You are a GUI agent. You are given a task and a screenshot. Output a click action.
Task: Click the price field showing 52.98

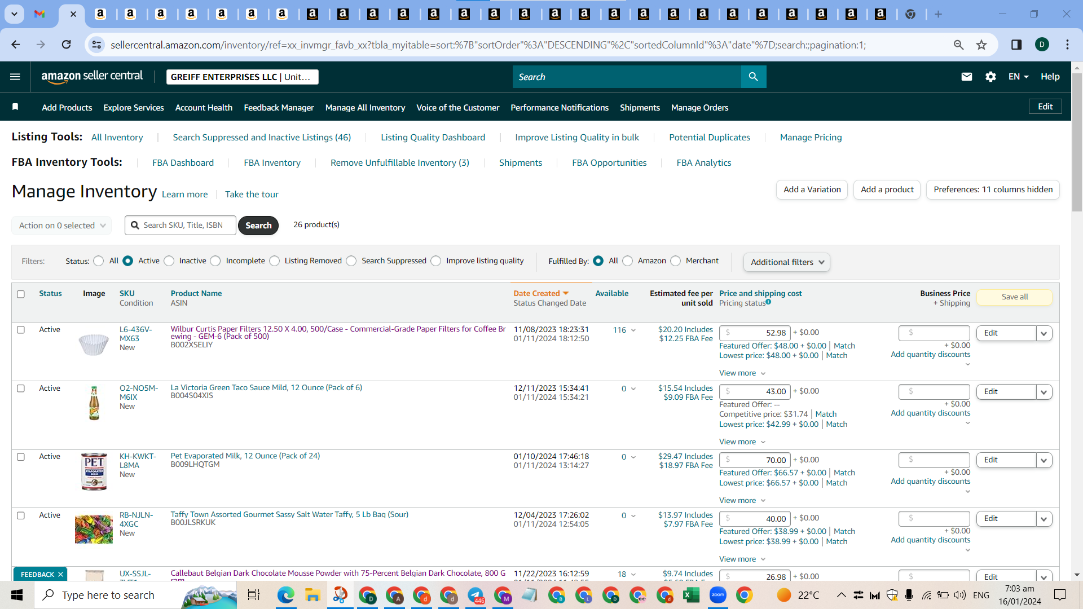point(755,333)
